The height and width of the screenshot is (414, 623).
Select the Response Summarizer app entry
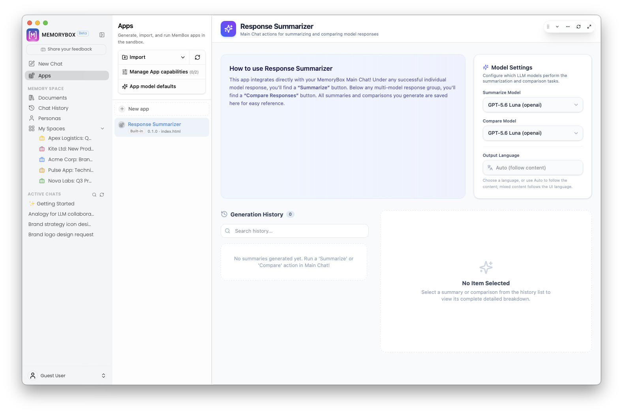pyautogui.click(x=162, y=127)
